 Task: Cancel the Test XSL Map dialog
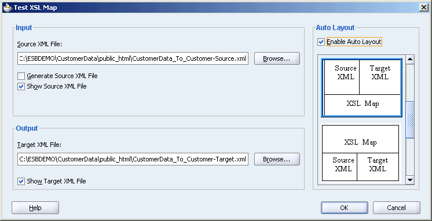(x=397, y=208)
